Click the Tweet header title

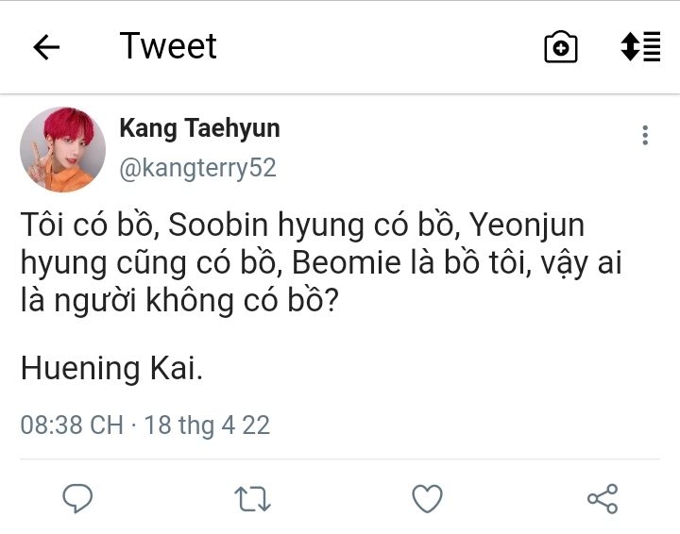coord(168,45)
